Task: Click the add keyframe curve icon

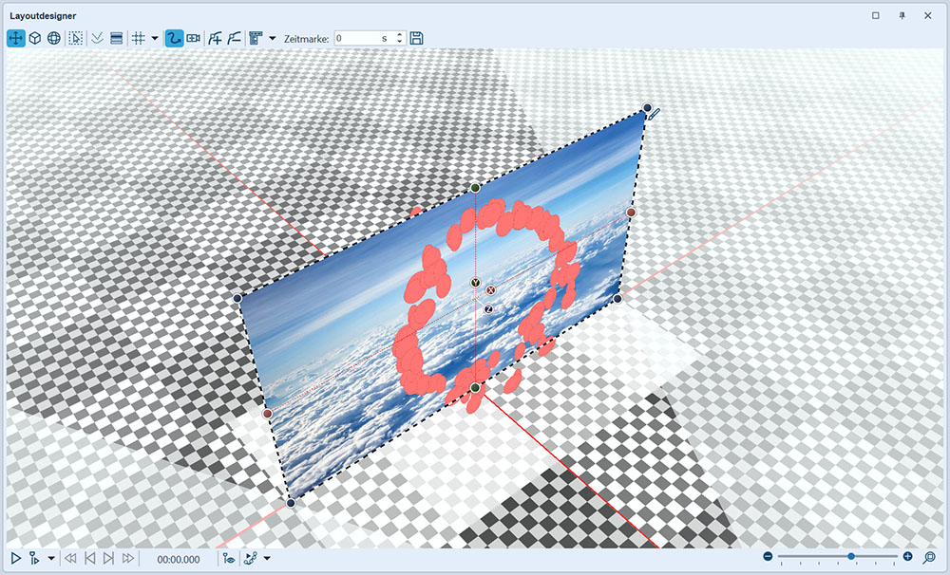Action: 216,38
